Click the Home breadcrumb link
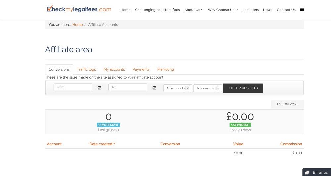The image size is (331, 176). pos(77,25)
